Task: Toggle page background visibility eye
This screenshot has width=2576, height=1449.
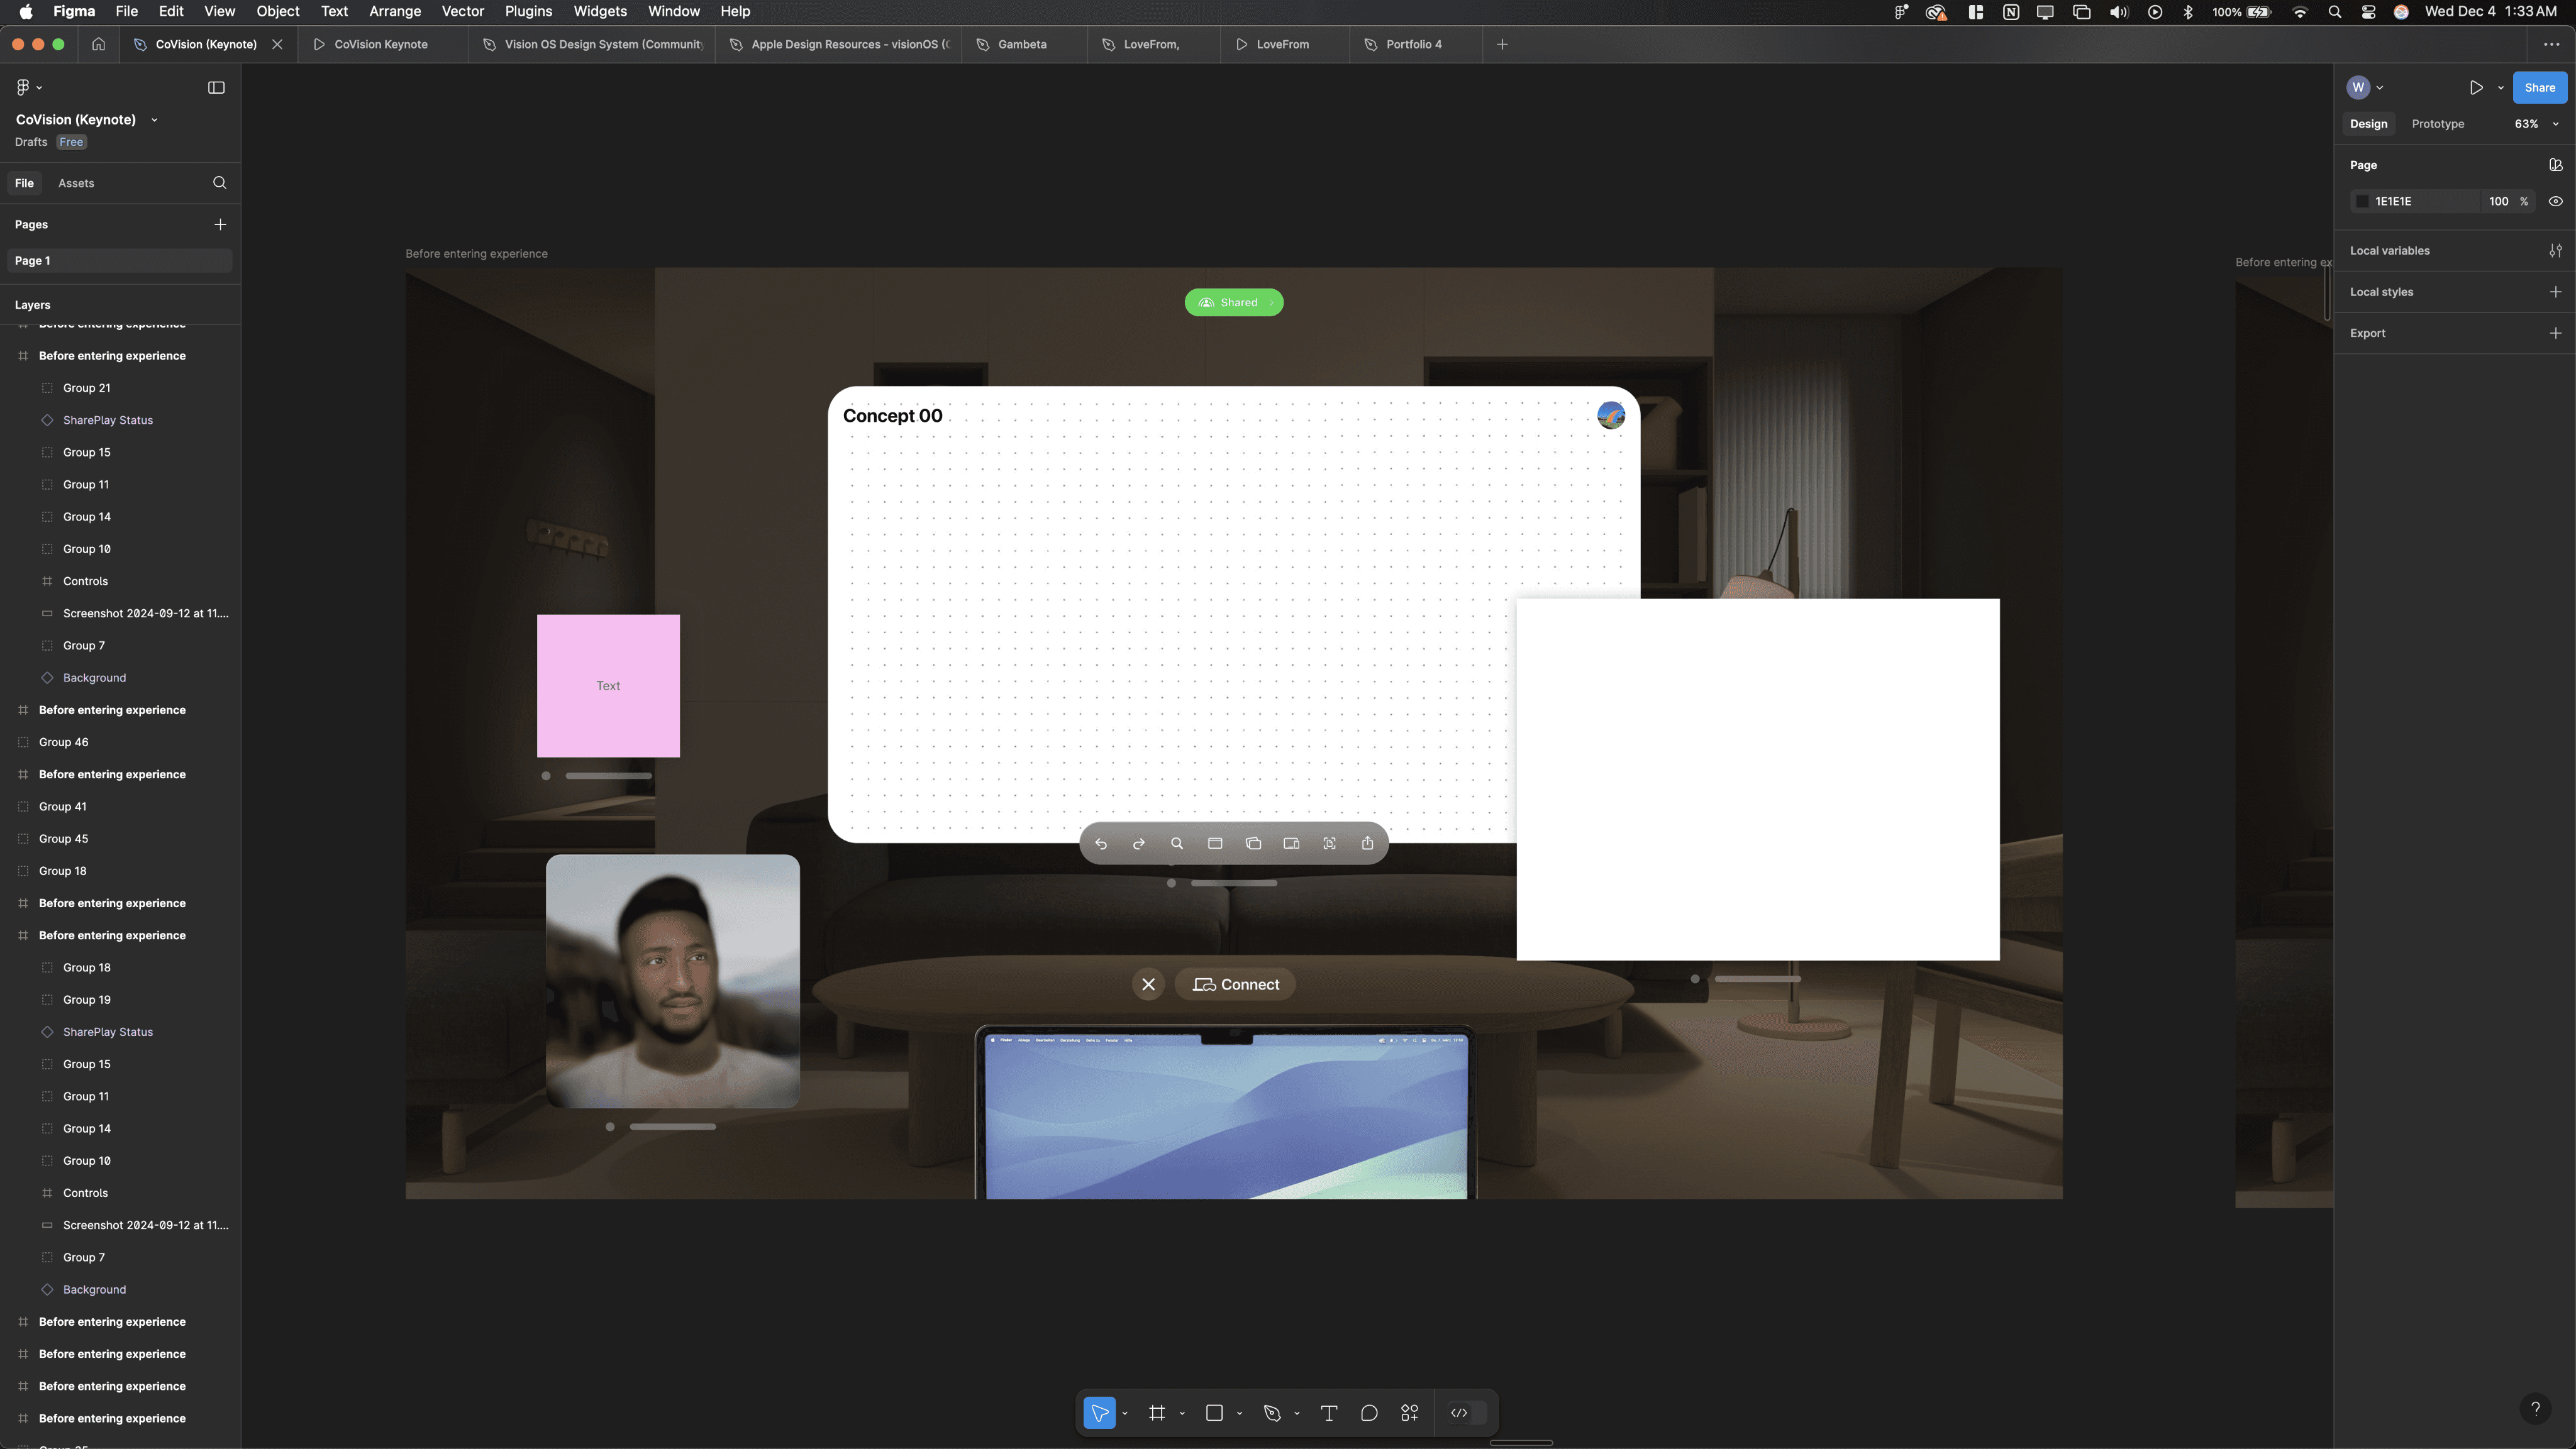Action: 2555,201
